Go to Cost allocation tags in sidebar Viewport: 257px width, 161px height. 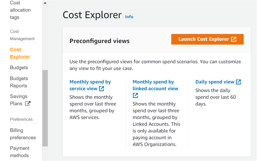coord(20,10)
